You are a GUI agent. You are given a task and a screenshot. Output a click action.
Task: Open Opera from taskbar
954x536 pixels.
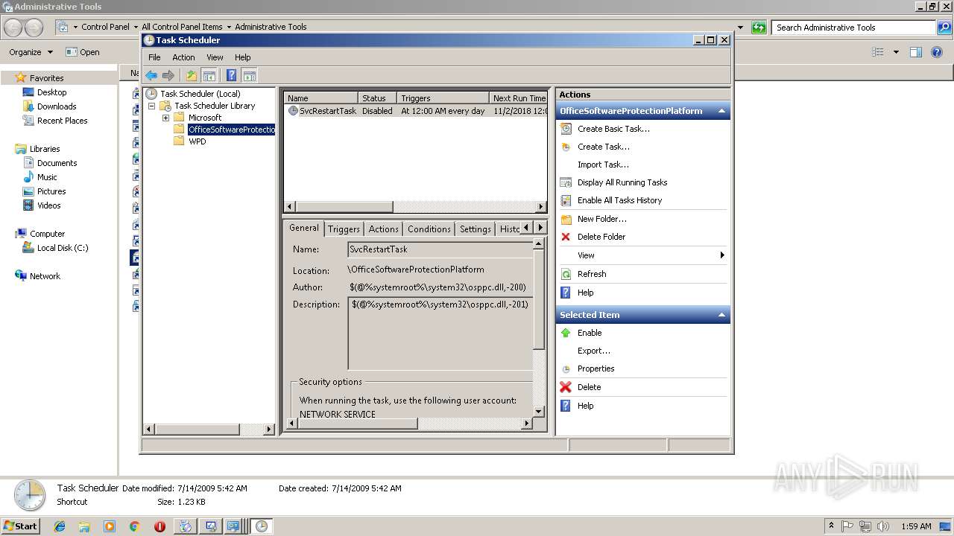click(x=159, y=526)
